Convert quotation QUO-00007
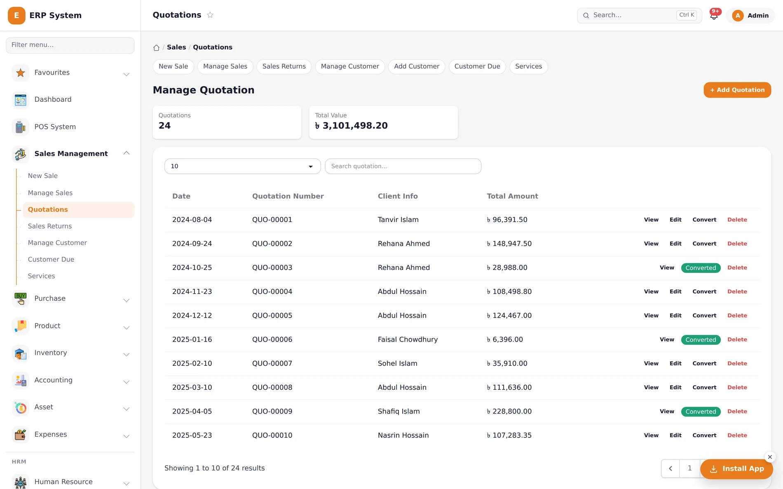Image resolution: width=783 pixels, height=489 pixels. [704, 364]
